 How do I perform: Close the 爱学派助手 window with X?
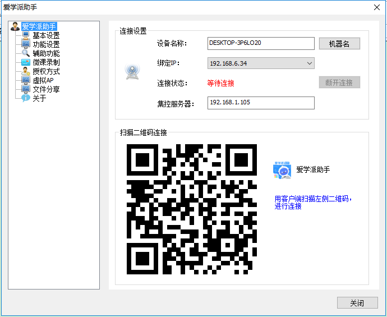(x=377, y=7)
